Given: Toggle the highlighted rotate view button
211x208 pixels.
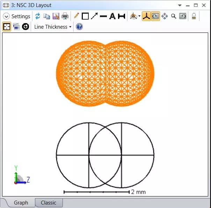Looking at the screenshot, I should pyautogui.click(x=155, y=16).
